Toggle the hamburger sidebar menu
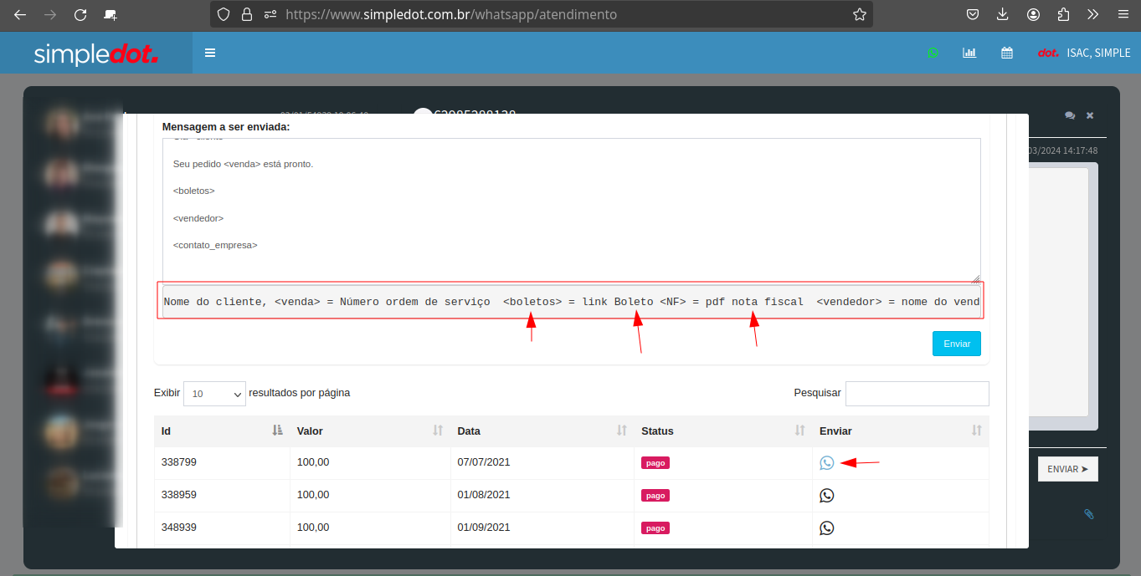1141x576 pixels. pyautogui.click(x=210, y=53)
